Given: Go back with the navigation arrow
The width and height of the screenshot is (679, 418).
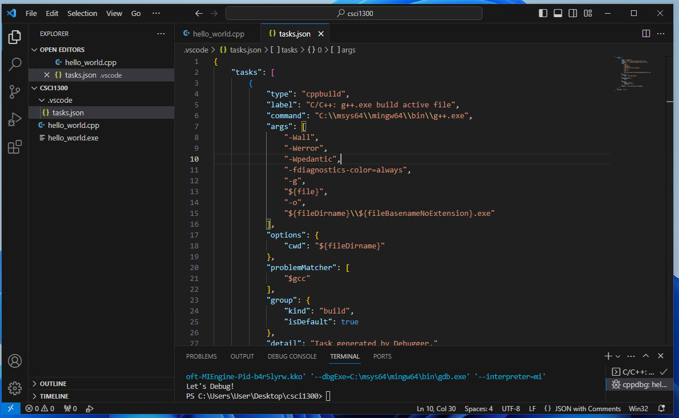Looking at the screenshot, I should tap(199, 14).
